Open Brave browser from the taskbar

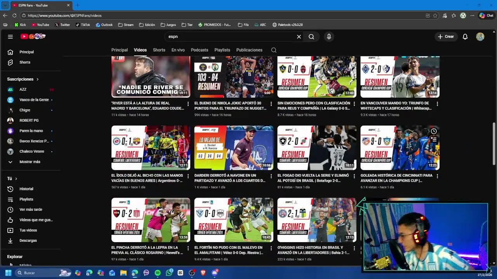click(x=203, y=273)
